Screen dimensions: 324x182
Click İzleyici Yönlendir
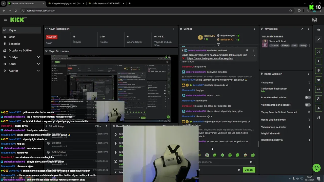click(x=271, y=133)
